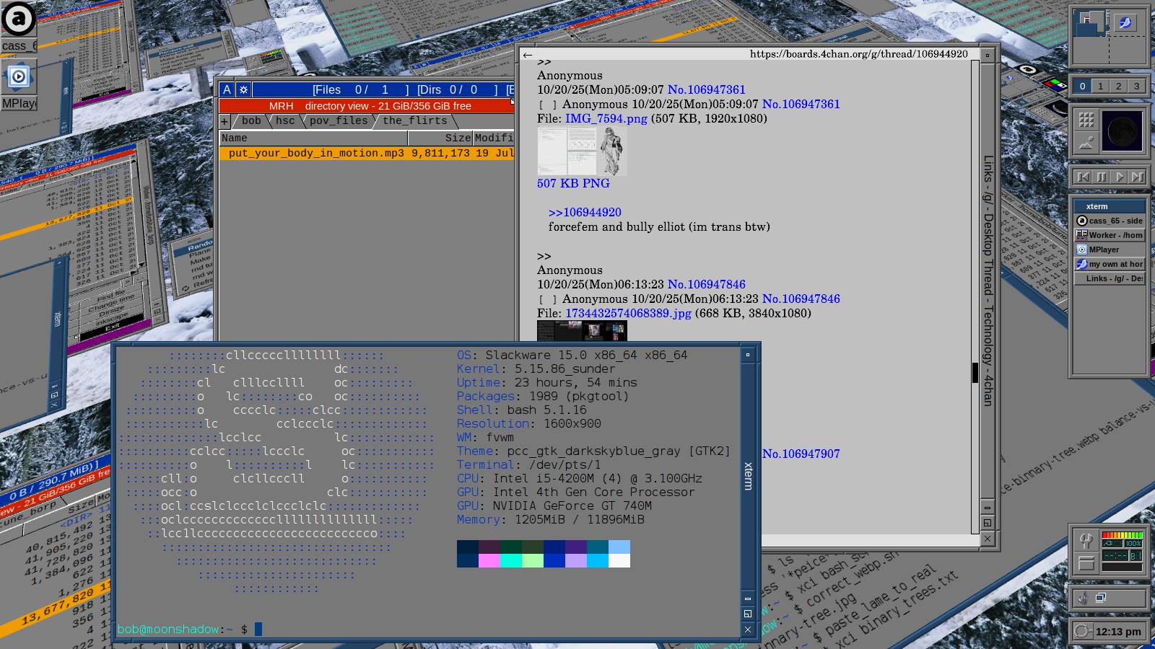Click the wallpaper landscape icon
1155x649 pixels.
point(1086,142)
